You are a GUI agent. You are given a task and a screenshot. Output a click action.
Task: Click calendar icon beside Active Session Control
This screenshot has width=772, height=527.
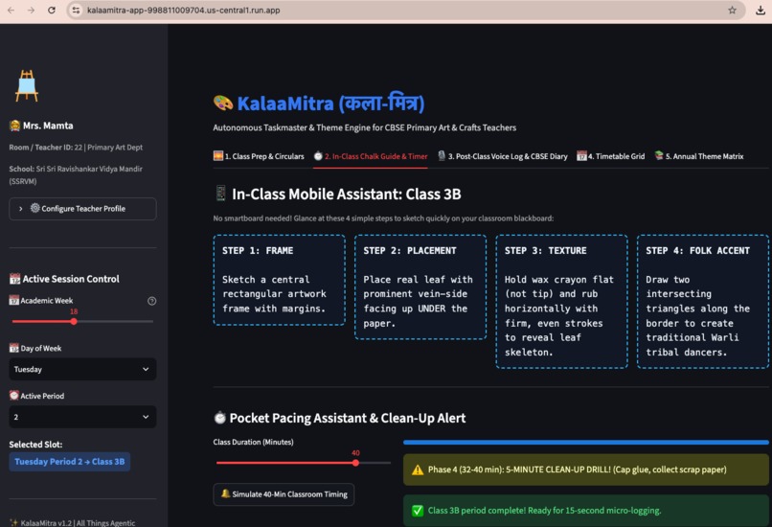(14, 279)
